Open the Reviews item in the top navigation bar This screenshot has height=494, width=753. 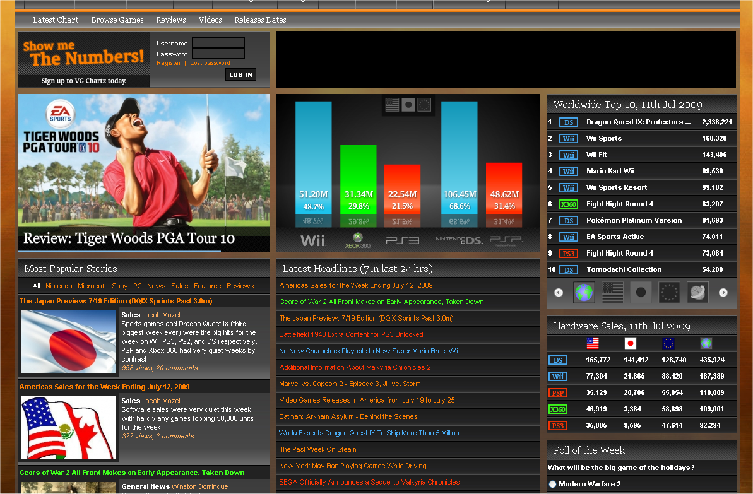(171, 20)
